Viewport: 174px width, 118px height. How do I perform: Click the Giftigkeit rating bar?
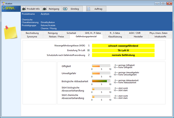click(101, 66)
